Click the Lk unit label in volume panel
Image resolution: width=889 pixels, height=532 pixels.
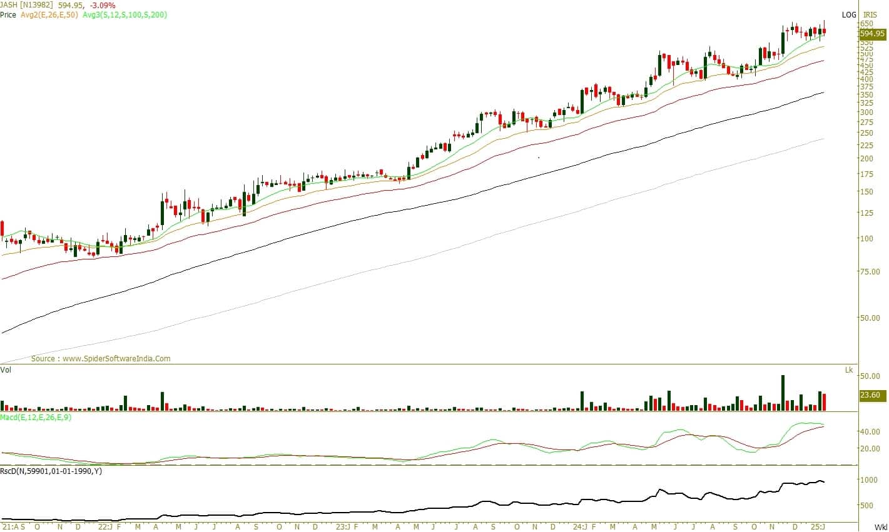[x=849, y=370]
